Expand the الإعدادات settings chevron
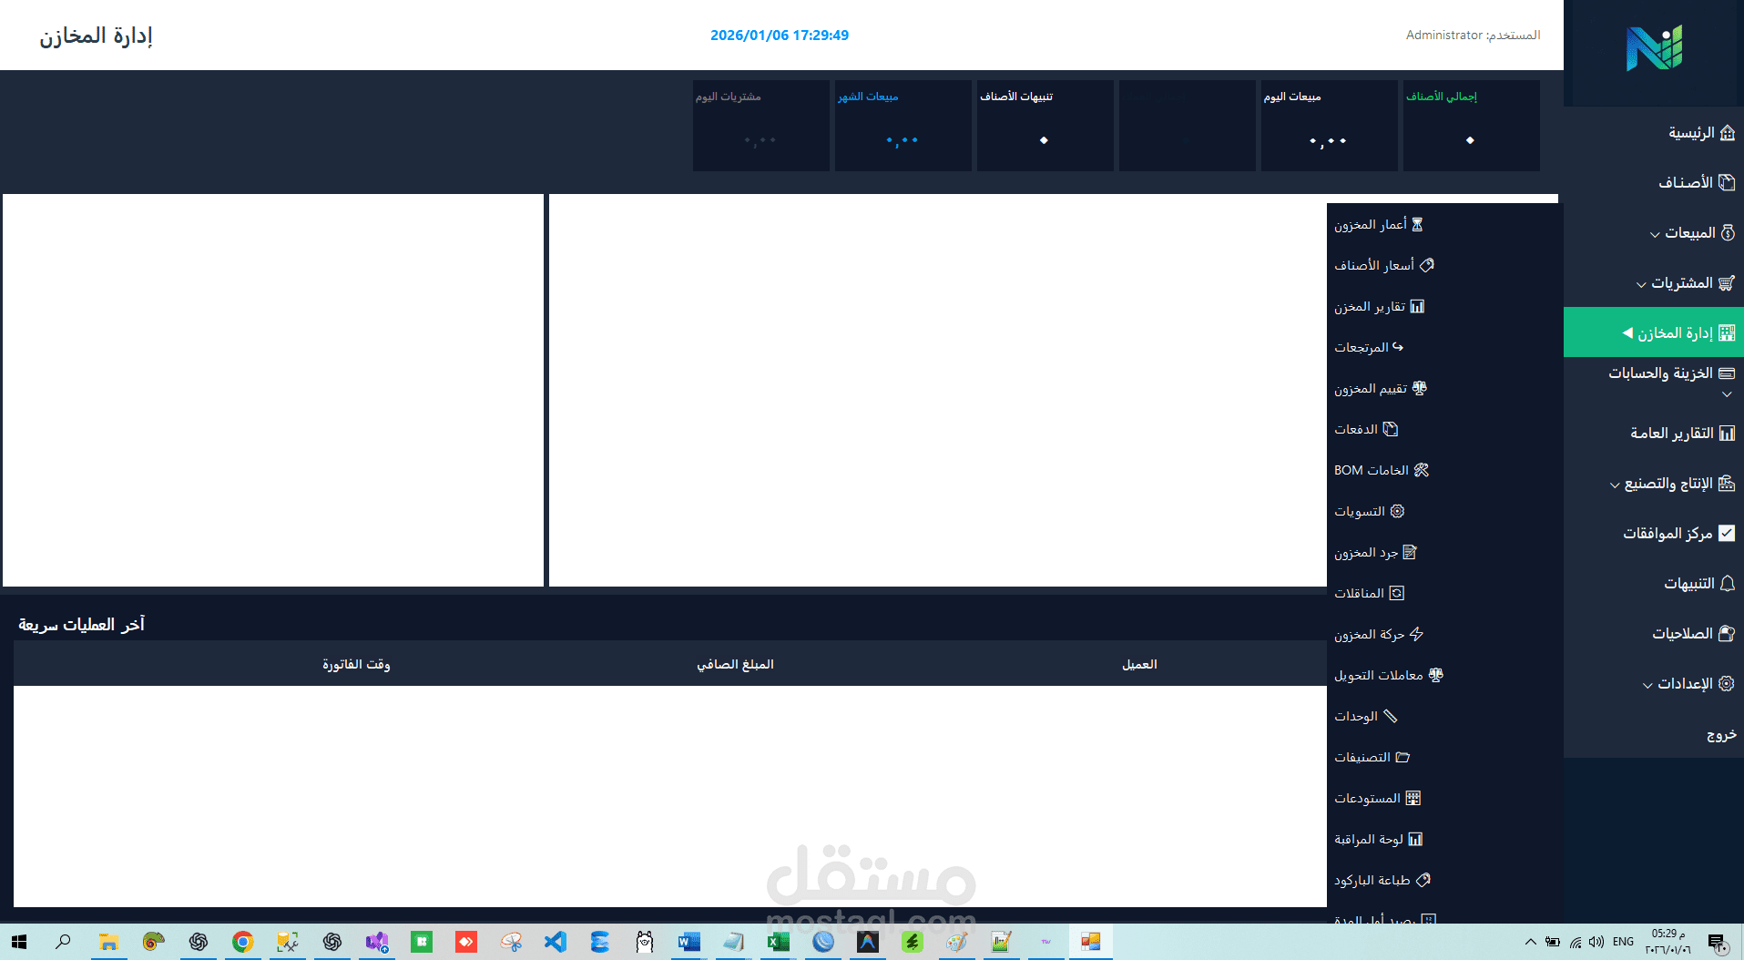Viewport: 1744px width, 960px height. (1647, 685)
